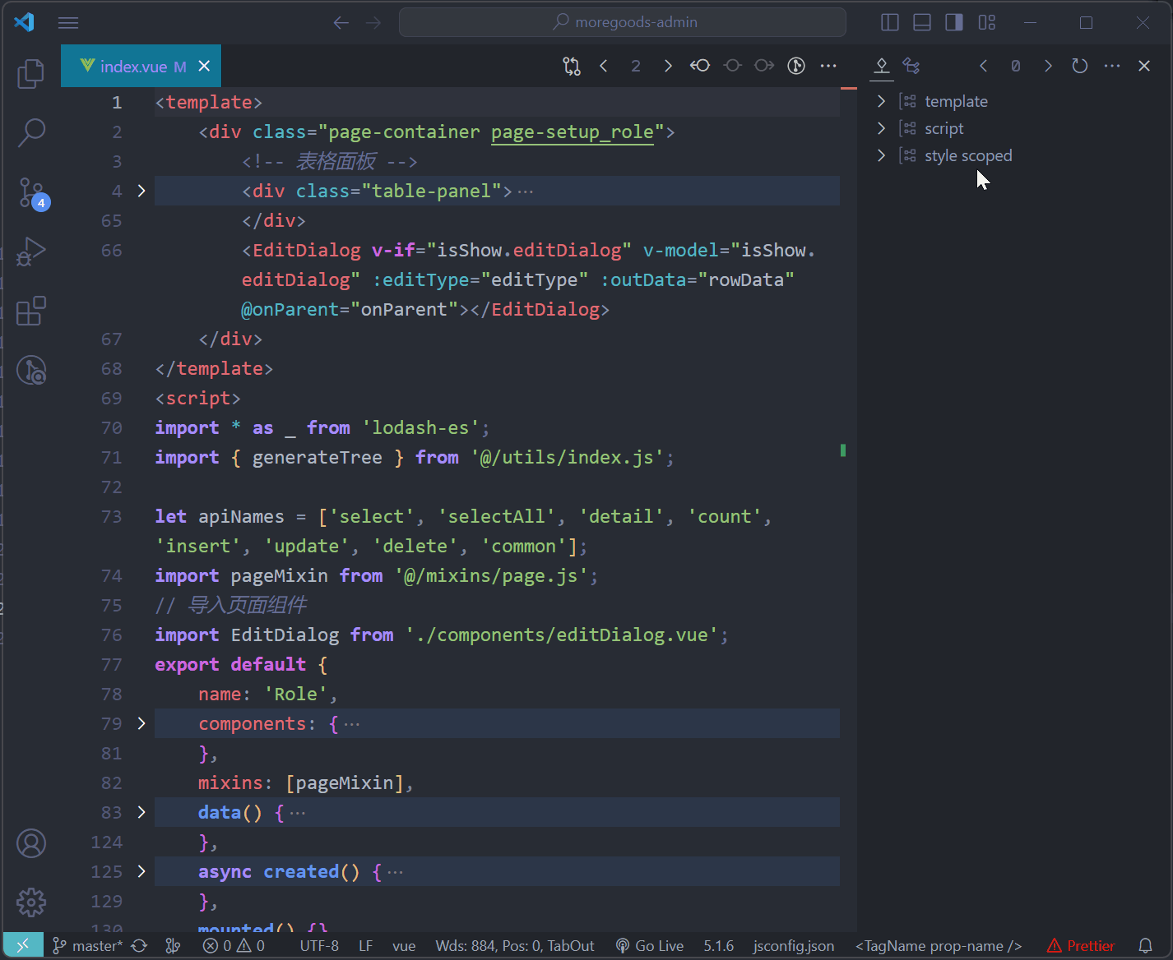Open the Manage gear icon
Viewport: 1173px width, 960px height.
pos(30,902)
